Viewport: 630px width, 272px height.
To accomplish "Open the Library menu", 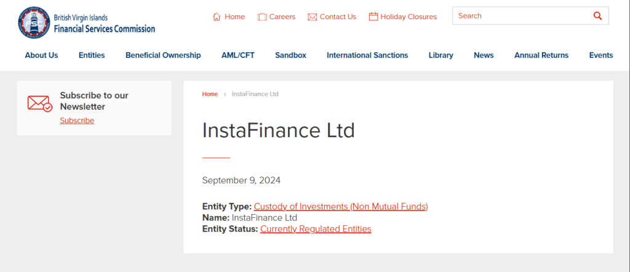I will [x=441, y=55].
